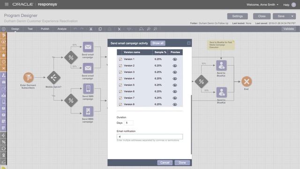Click the yellow Send to BlueKai sticky note
300x169 pixels.
pyautogui.click(x=221, y=45)
